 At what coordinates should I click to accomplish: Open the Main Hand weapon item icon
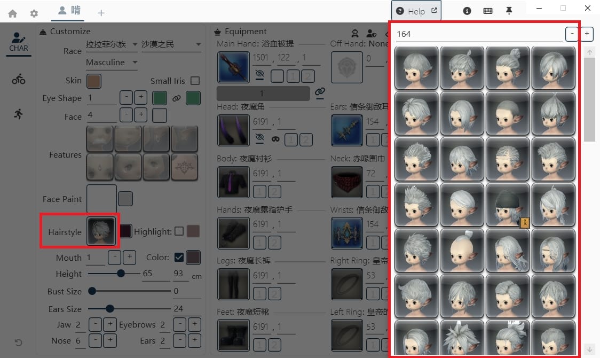[233, 67]
